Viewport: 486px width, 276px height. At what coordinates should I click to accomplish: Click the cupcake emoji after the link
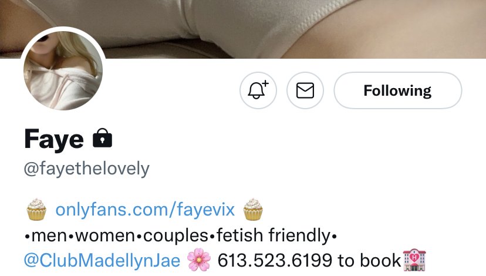pos(253,209)
